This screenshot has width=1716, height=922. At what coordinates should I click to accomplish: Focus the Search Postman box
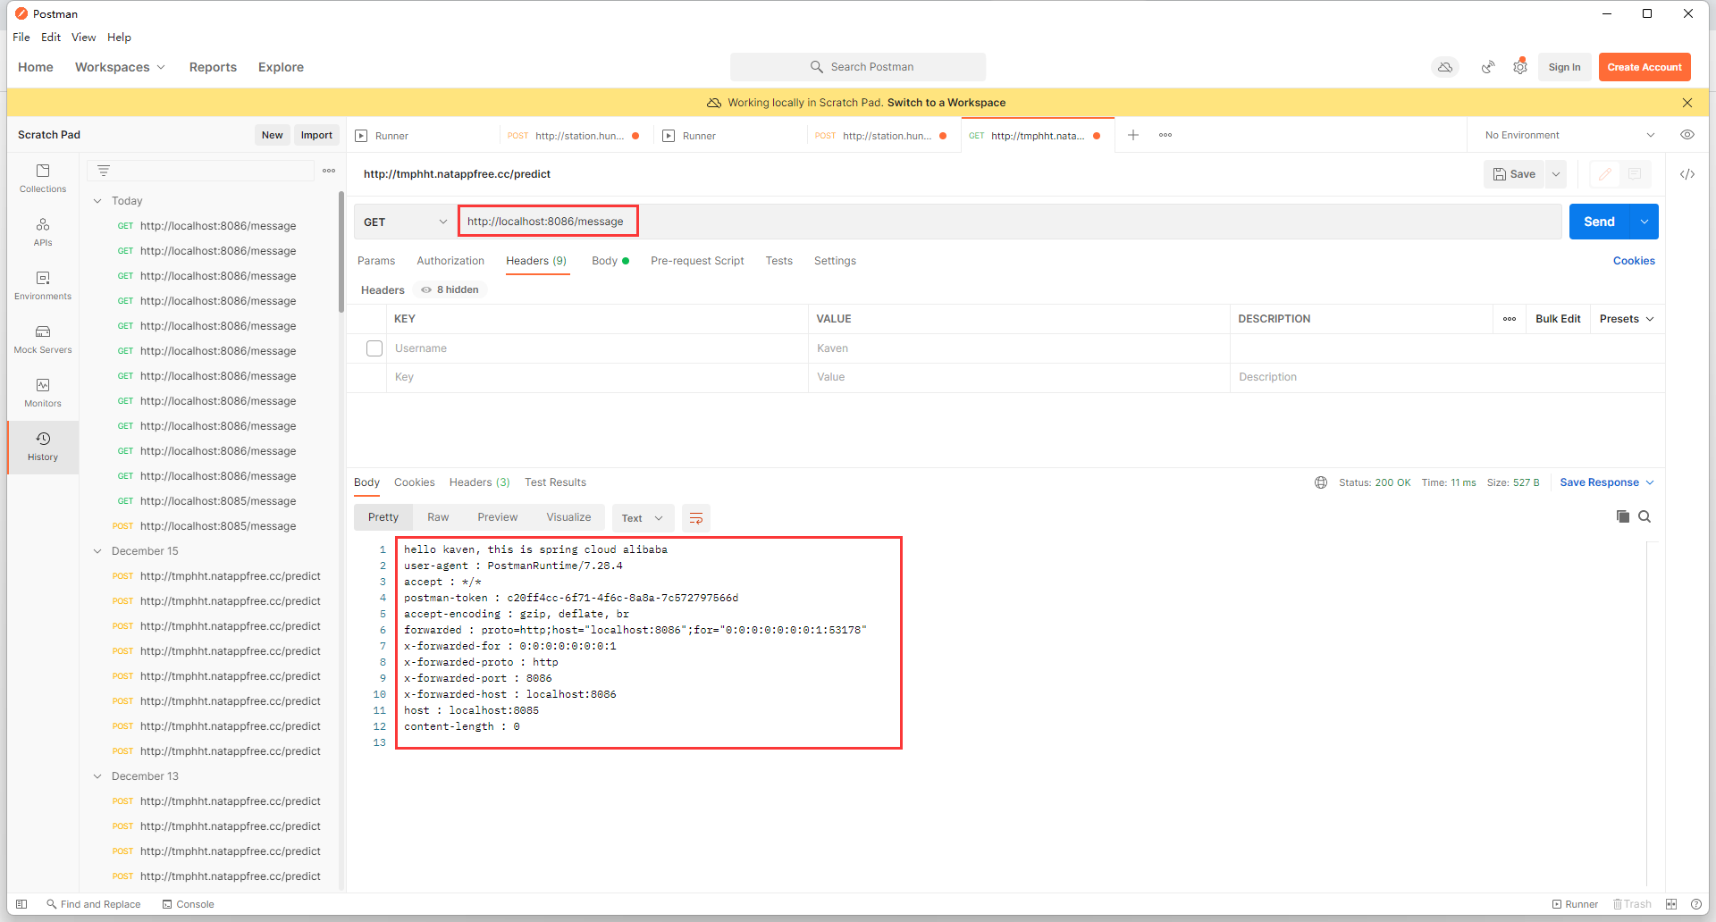point(858,67)
